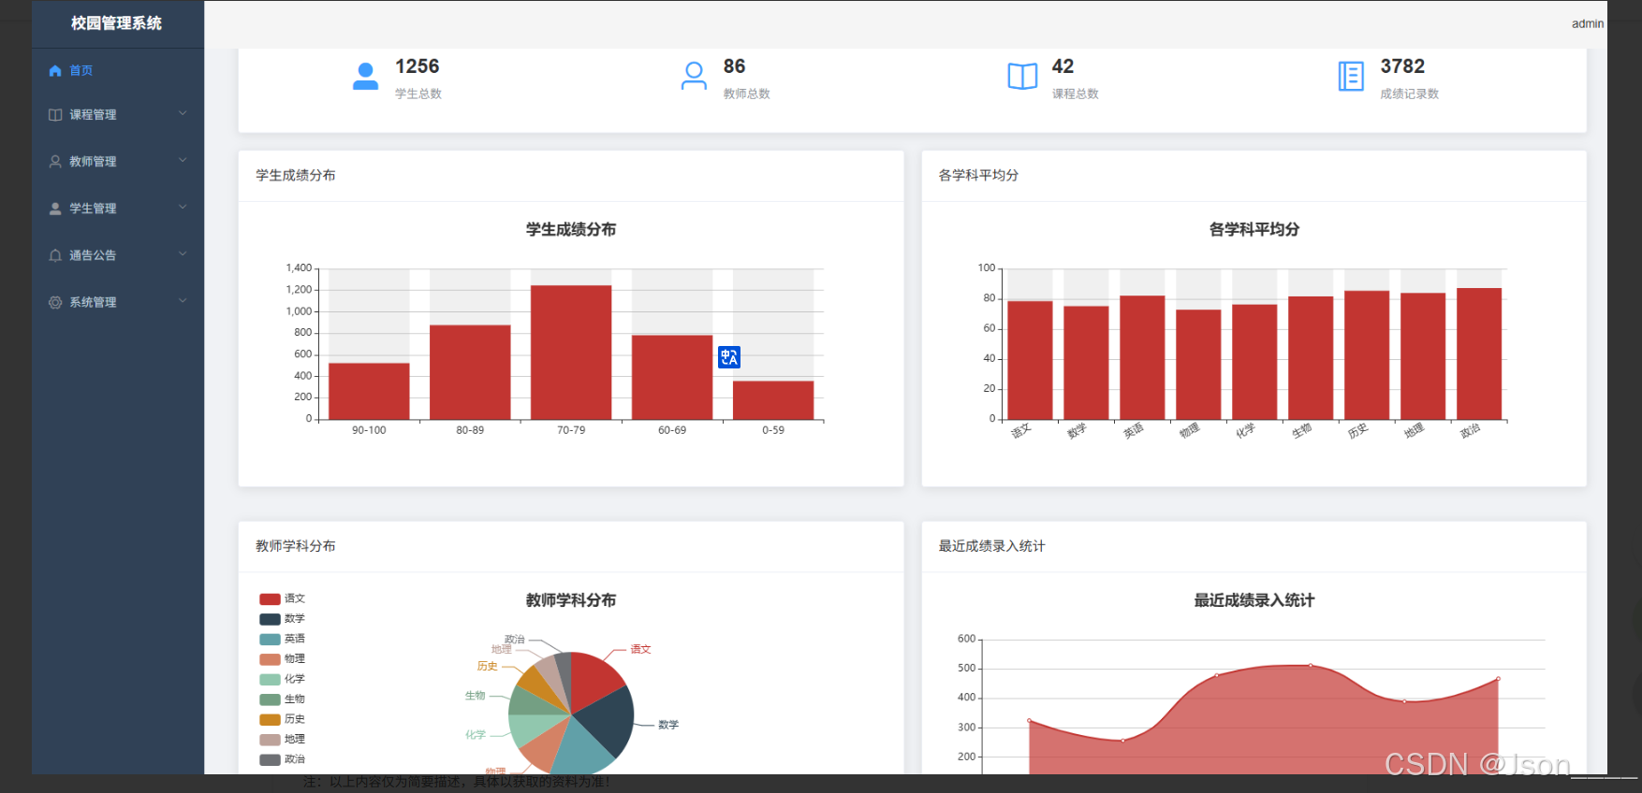
Task: Click the document list icon for 成绩记录数
Action: (1351, 76)
